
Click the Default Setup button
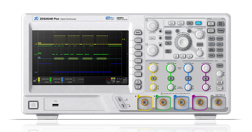pyautogui.click(x=211, y=30)
